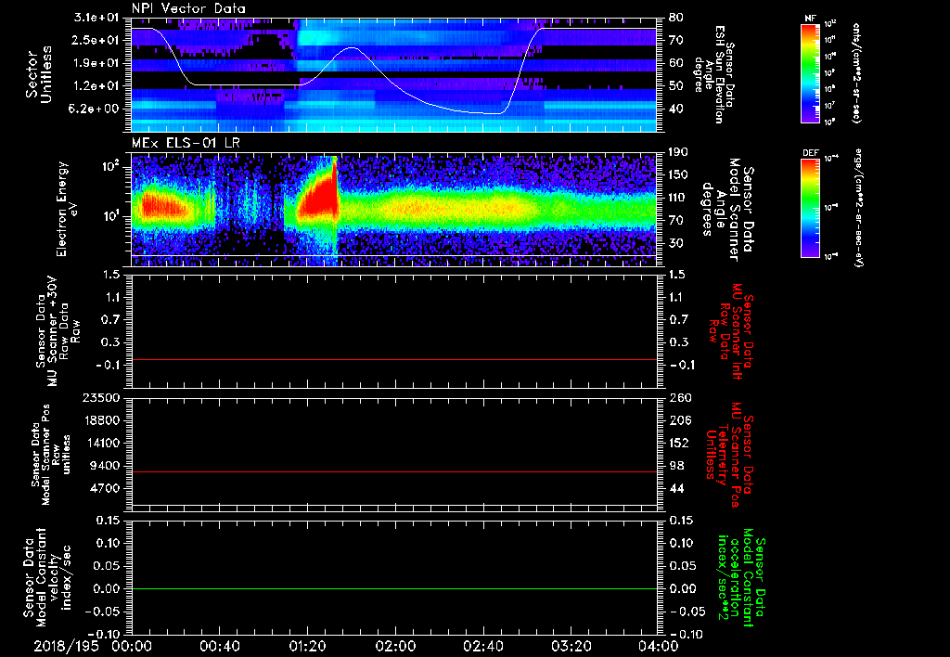Click the red electron burst in ELS spectrogram

point(318,197)
